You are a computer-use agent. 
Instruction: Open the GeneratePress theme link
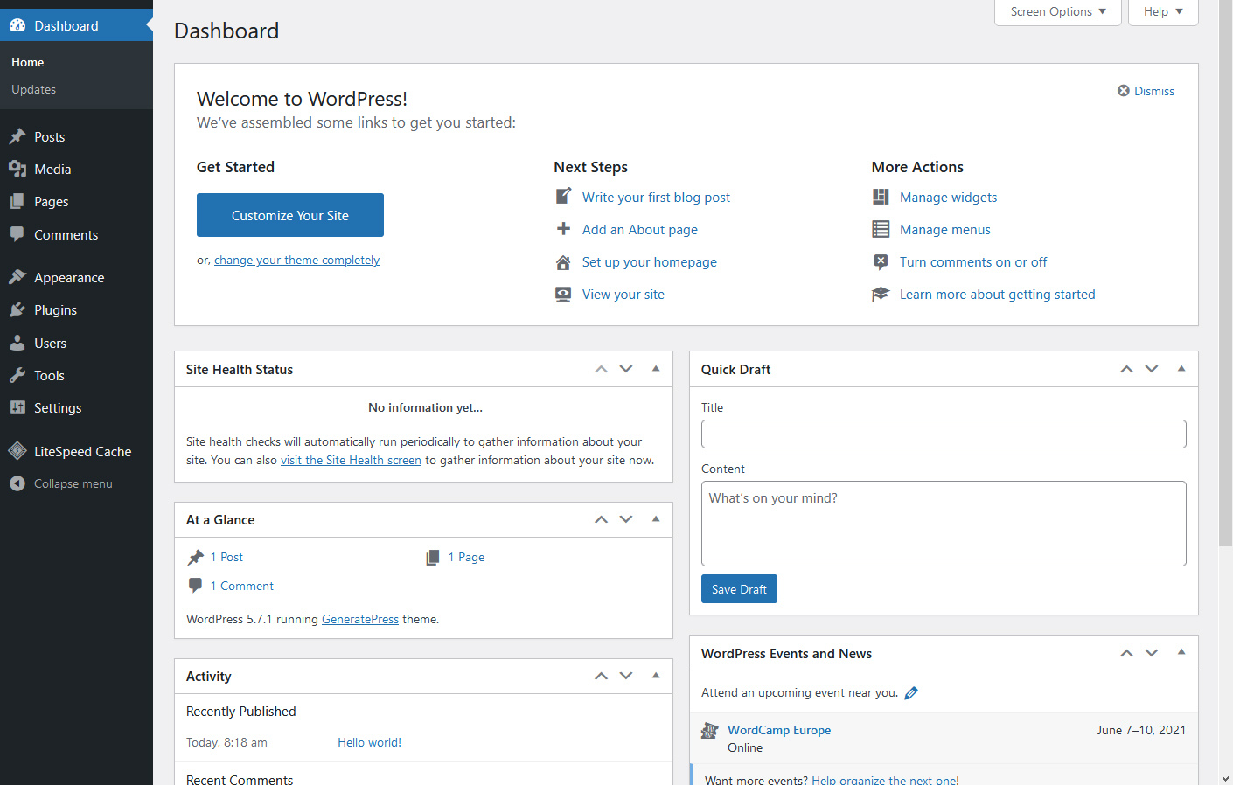(360, 620)
